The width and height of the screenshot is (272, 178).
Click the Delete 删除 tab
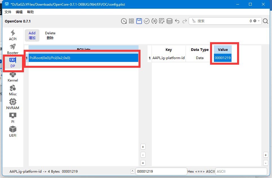(x=50, y=35)
